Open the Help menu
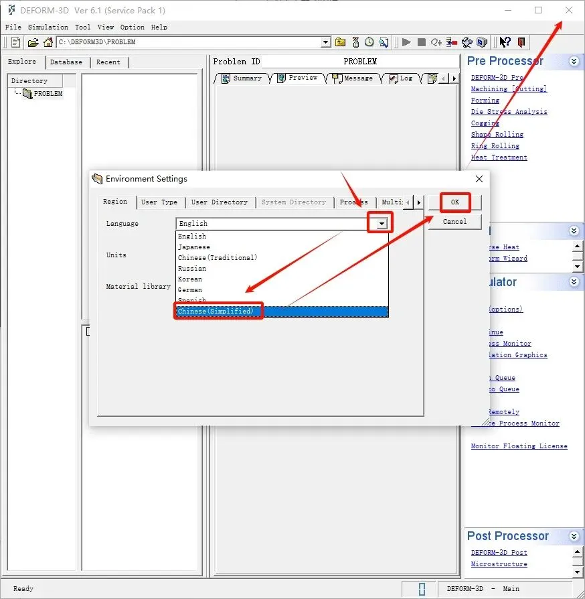Image resolution: width=585 pixels, height=599 pixels. coord(159,27)
